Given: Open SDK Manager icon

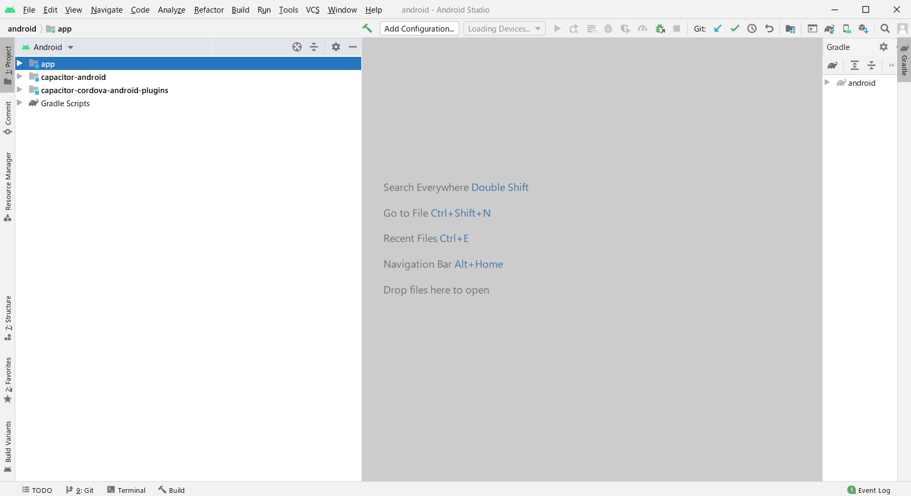Looking at the screenshot, I should click(x=864, y=28).
